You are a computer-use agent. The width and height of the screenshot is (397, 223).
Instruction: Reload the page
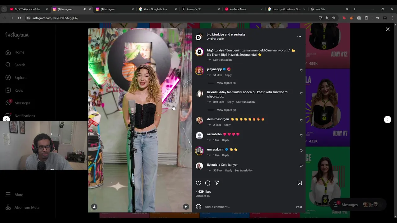[x=19, y=18]
